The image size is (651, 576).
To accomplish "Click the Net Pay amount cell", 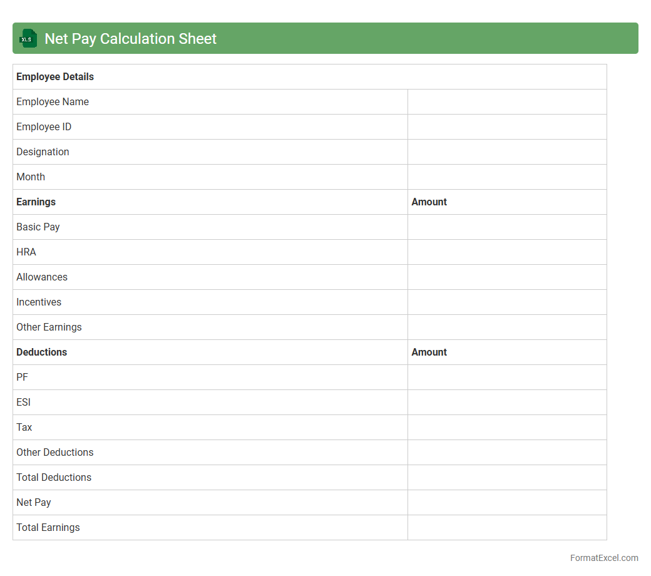I will (507, 502).
